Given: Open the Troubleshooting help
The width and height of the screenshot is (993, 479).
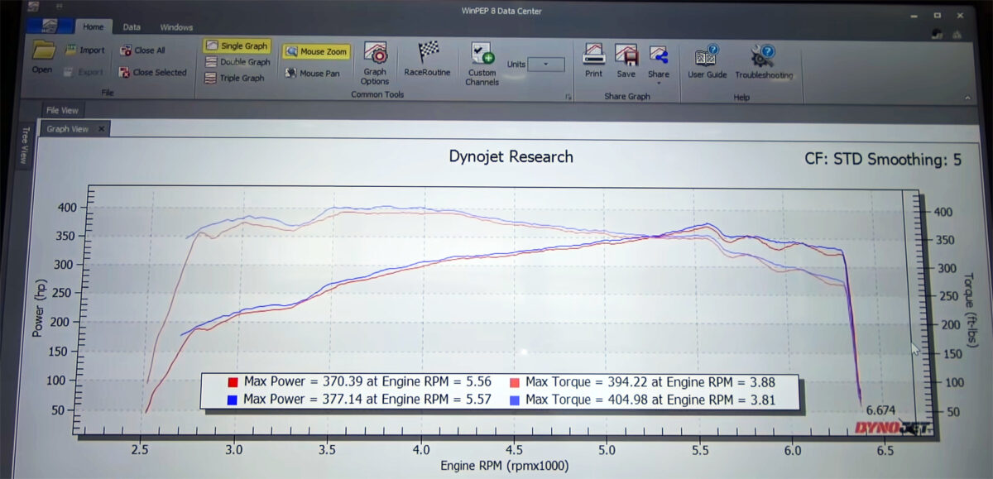Looking at the screenshot, I should tap(763, 61).
